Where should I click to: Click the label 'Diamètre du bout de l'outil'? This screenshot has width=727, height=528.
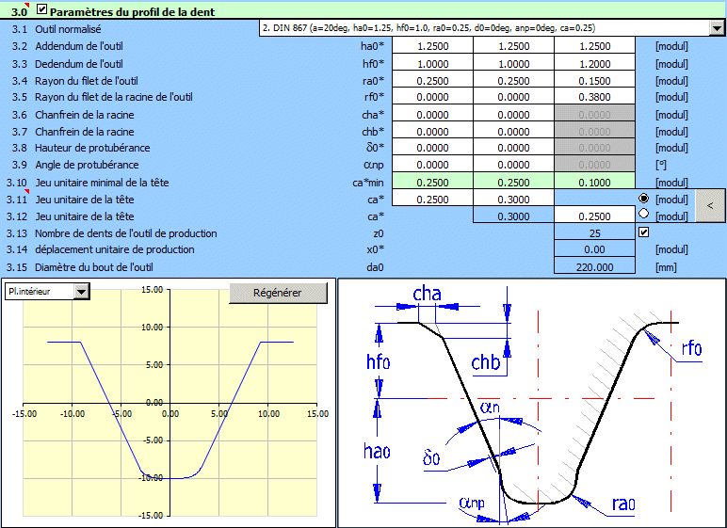tap(93, 267)
